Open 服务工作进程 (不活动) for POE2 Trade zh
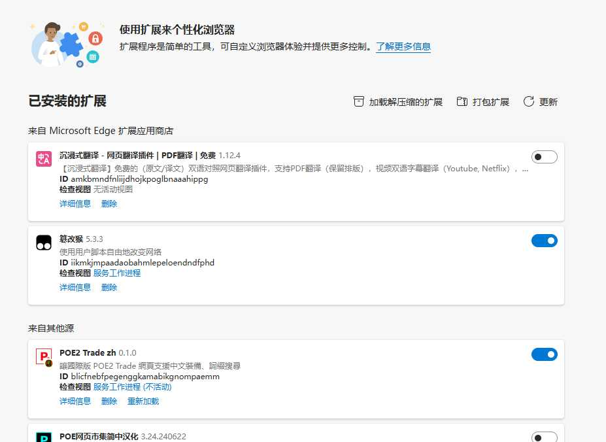The width and height of the screenshot is (606, 442). click(133, 387)
